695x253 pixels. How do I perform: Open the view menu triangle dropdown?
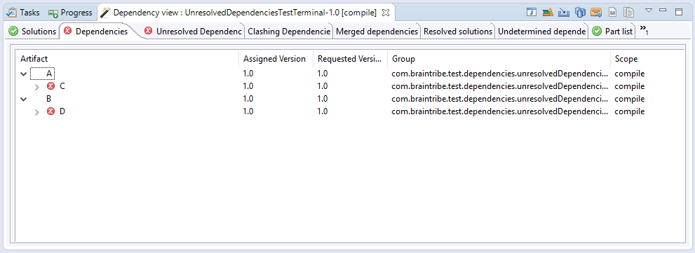[x=649, y=11]
